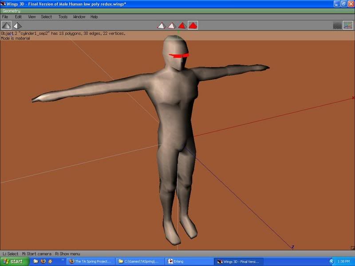Open the Tools menu

pos(63,17)
